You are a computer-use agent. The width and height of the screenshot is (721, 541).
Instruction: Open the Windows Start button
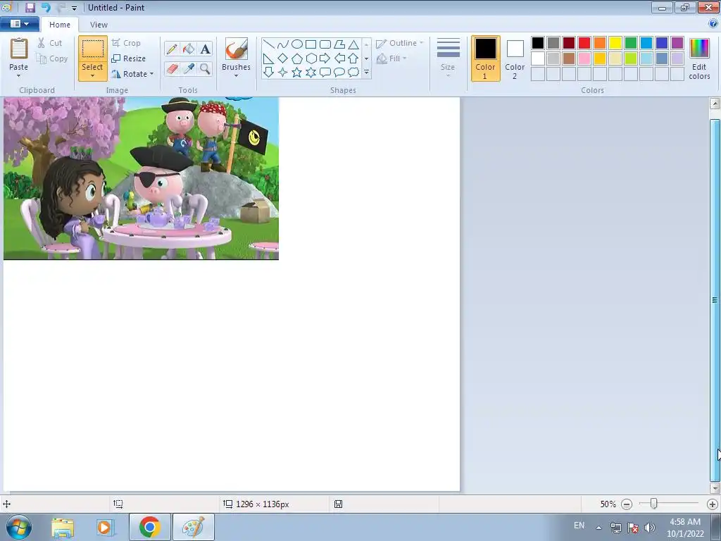point(19,527)
